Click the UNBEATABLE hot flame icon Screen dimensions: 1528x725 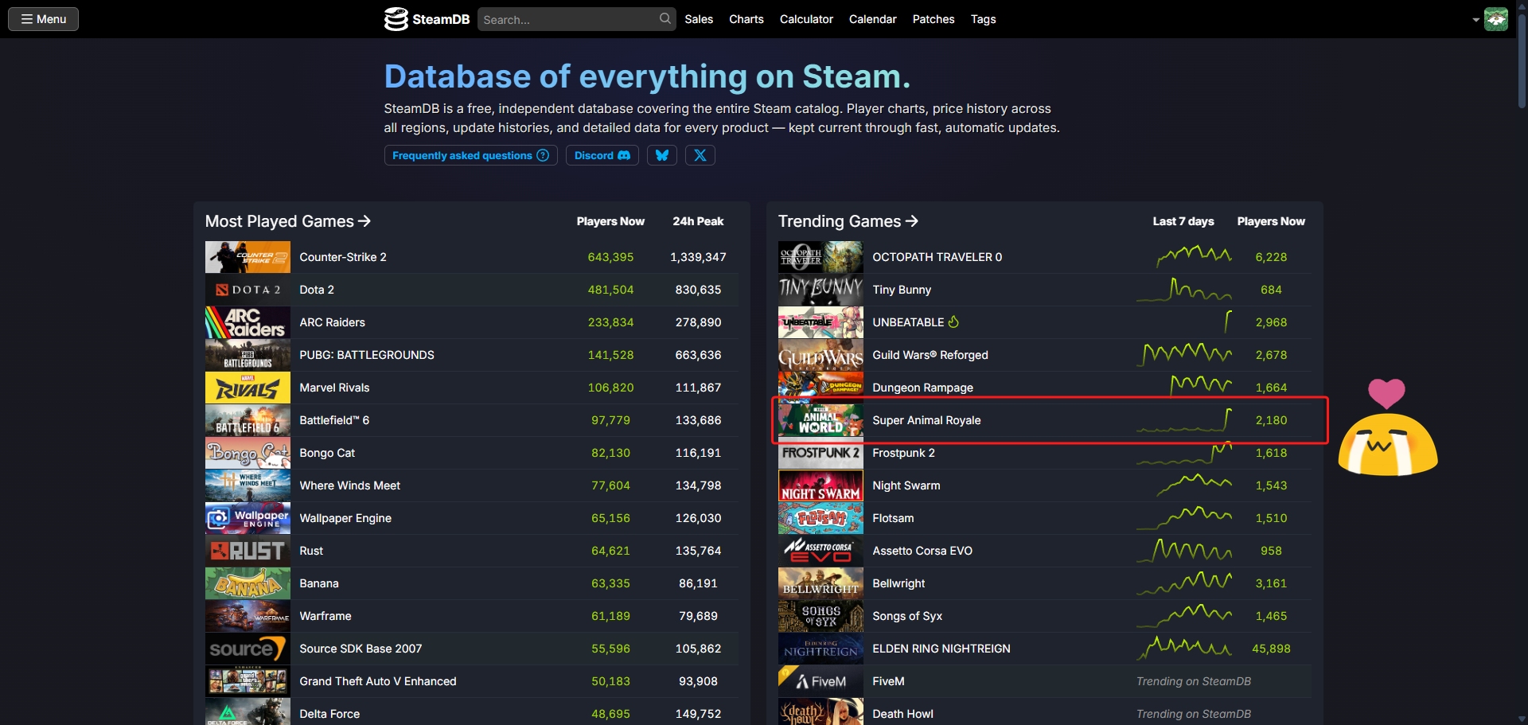(x=953, y=322)
